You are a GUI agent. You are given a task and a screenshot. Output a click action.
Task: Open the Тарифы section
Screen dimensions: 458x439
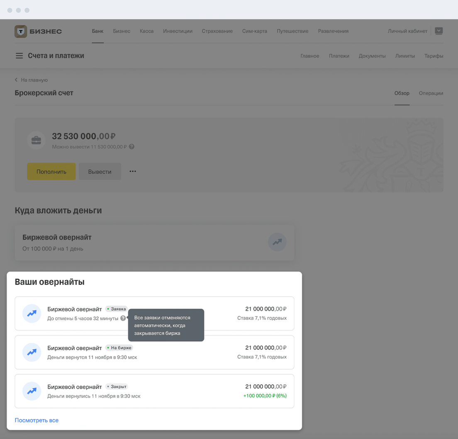click(434, 56)
